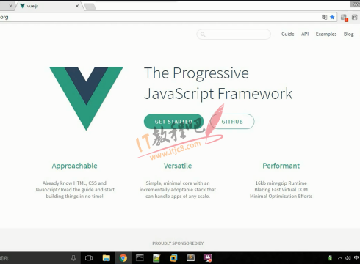Open the extension icon with red badge
This screenshot has height=264, width=360.
pos(344,18)
